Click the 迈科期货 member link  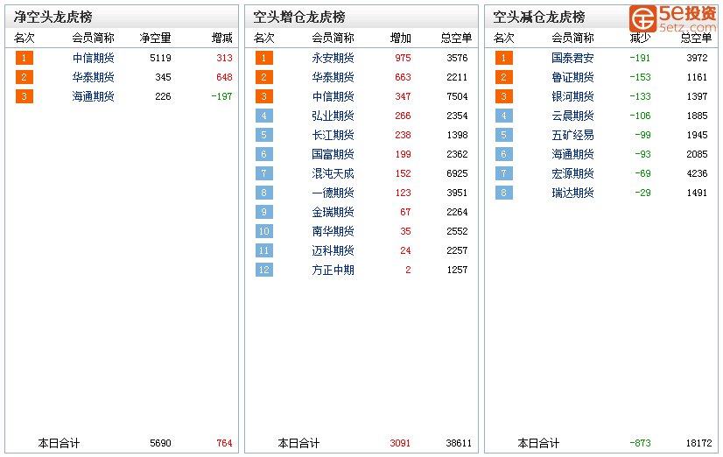click(333, 250)
